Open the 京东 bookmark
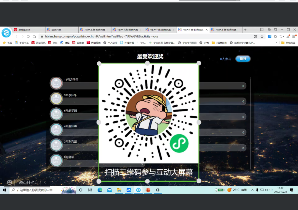The height and width of the screenshot is (210, 298). coord(53,43)
